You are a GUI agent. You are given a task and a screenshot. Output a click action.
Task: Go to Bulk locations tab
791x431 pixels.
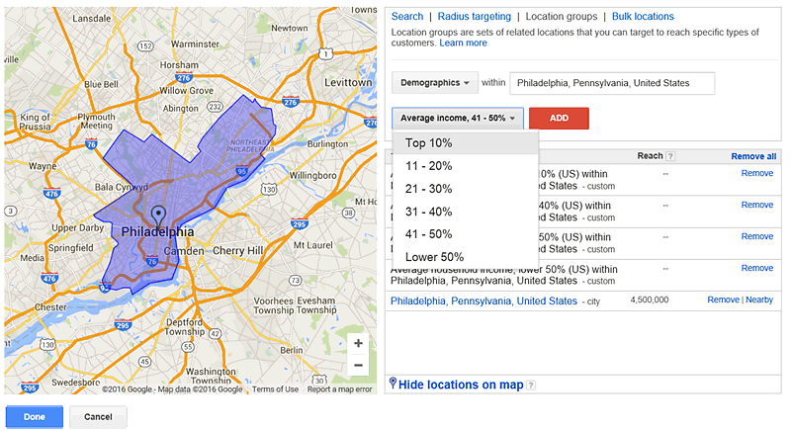[643, 17]
